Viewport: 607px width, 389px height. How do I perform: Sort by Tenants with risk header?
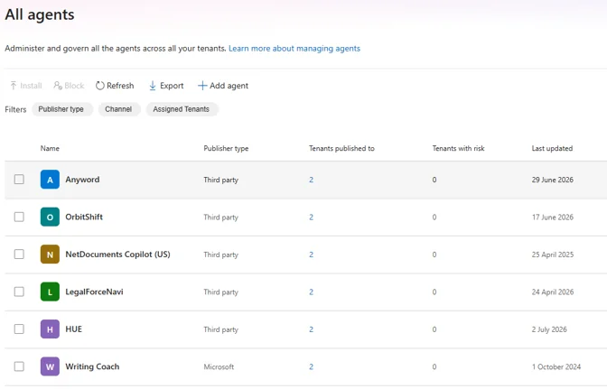pyautogui.click(x=458, y=149)
